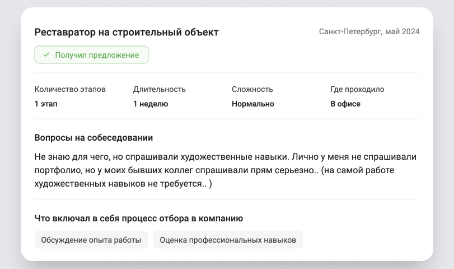Screen dimensions: 454x269
Task: Click the '1 неделю' value
Action: click(x=151, y=104)
